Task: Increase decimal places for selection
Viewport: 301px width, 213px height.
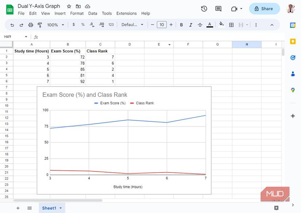Action: pos(101,24)
